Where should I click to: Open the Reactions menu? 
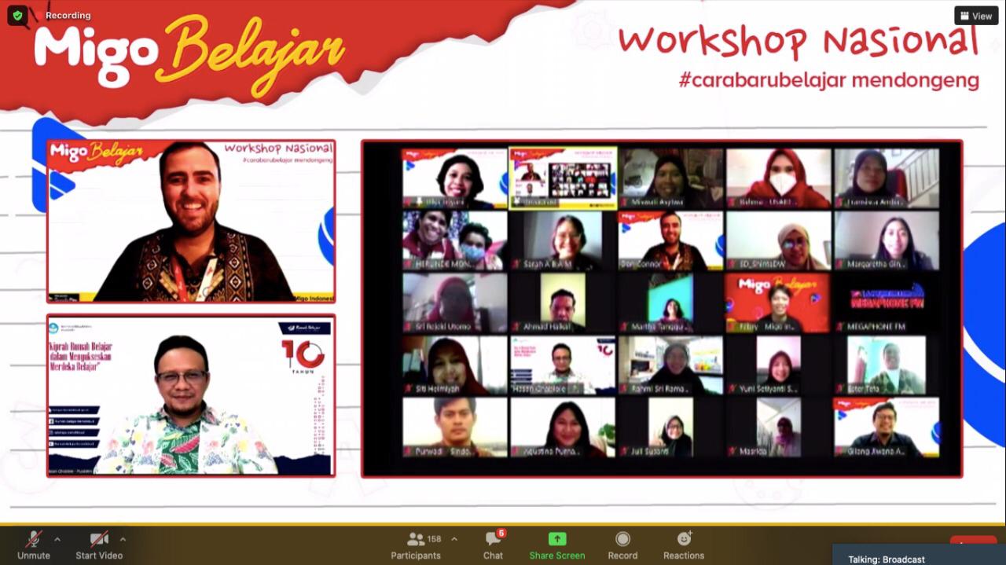point(684,545)
